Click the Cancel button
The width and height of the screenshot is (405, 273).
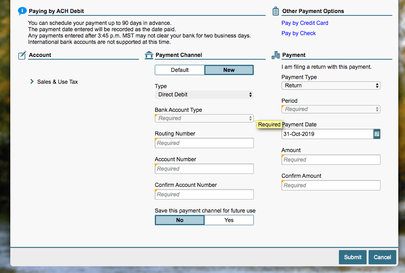[382, 257]
